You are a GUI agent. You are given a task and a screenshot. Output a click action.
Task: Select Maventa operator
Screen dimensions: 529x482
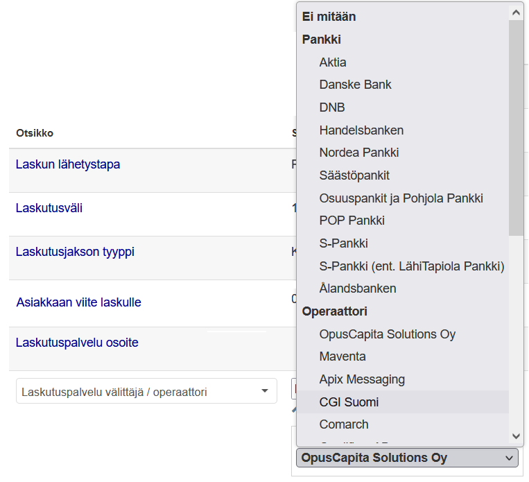[342, 356]
